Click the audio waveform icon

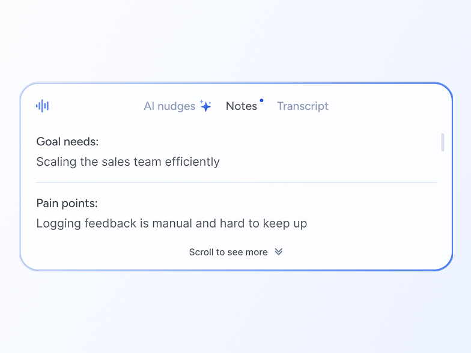click(42, 106)
